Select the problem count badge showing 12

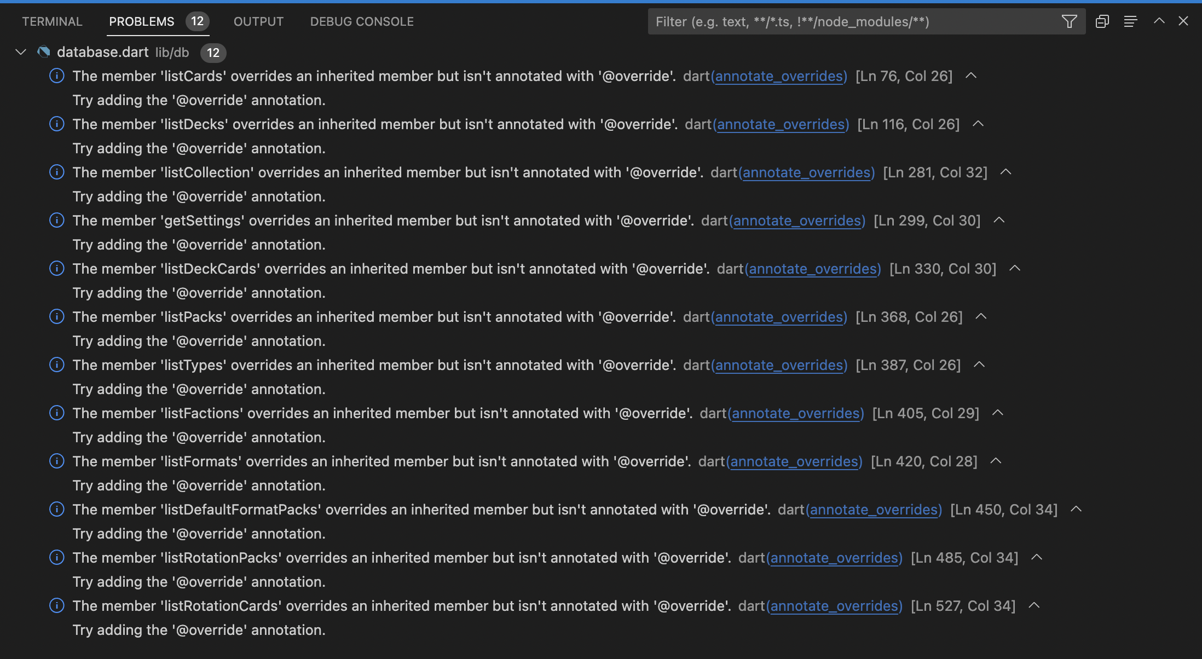[x=198, y=22]
